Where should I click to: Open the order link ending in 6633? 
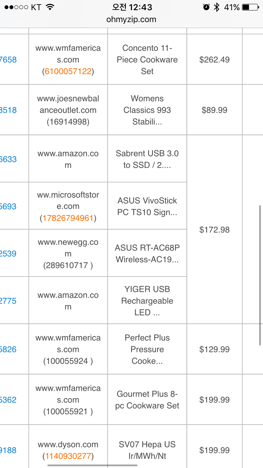(x=8, y=159)
